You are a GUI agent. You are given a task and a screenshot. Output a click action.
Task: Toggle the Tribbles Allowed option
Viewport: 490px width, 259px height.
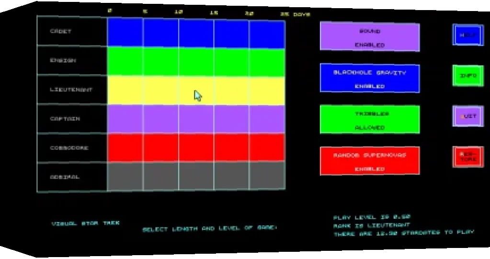point(370,119)
